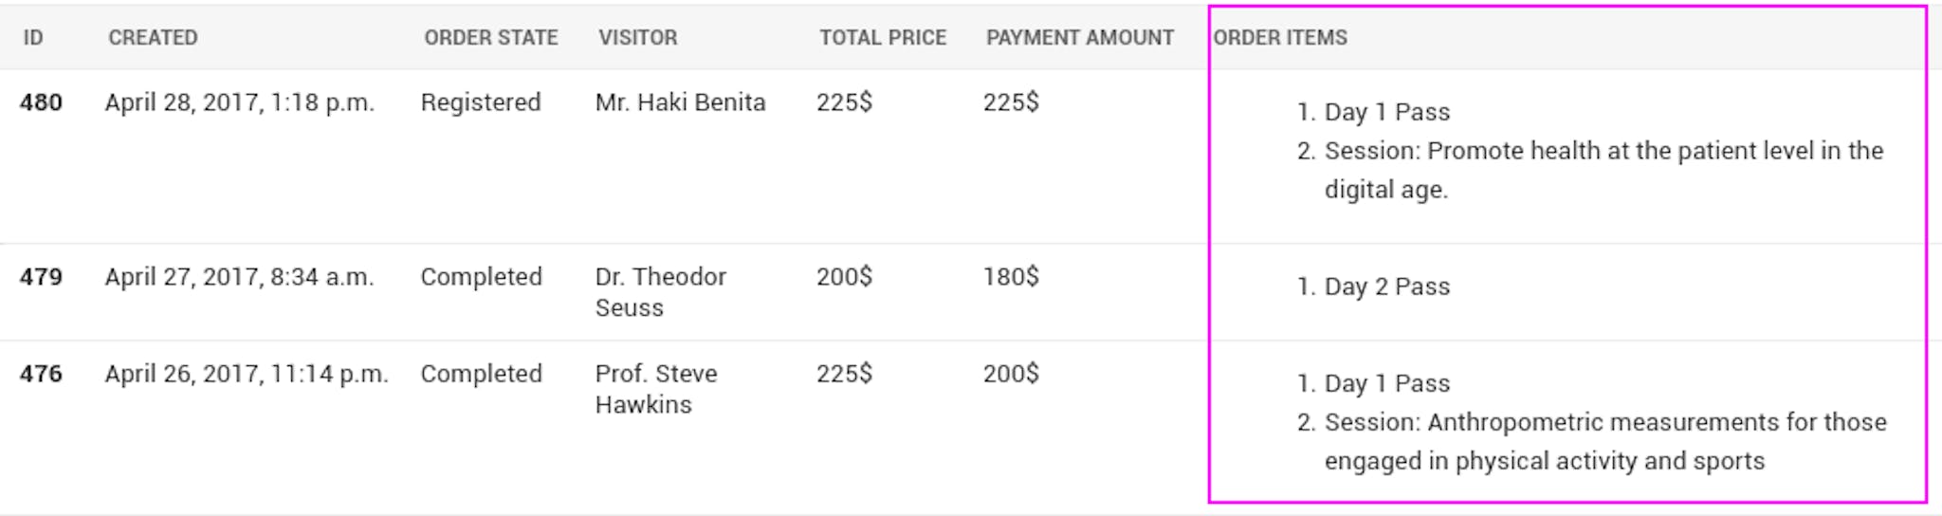Sort by the ID column header

pos(33,38)
